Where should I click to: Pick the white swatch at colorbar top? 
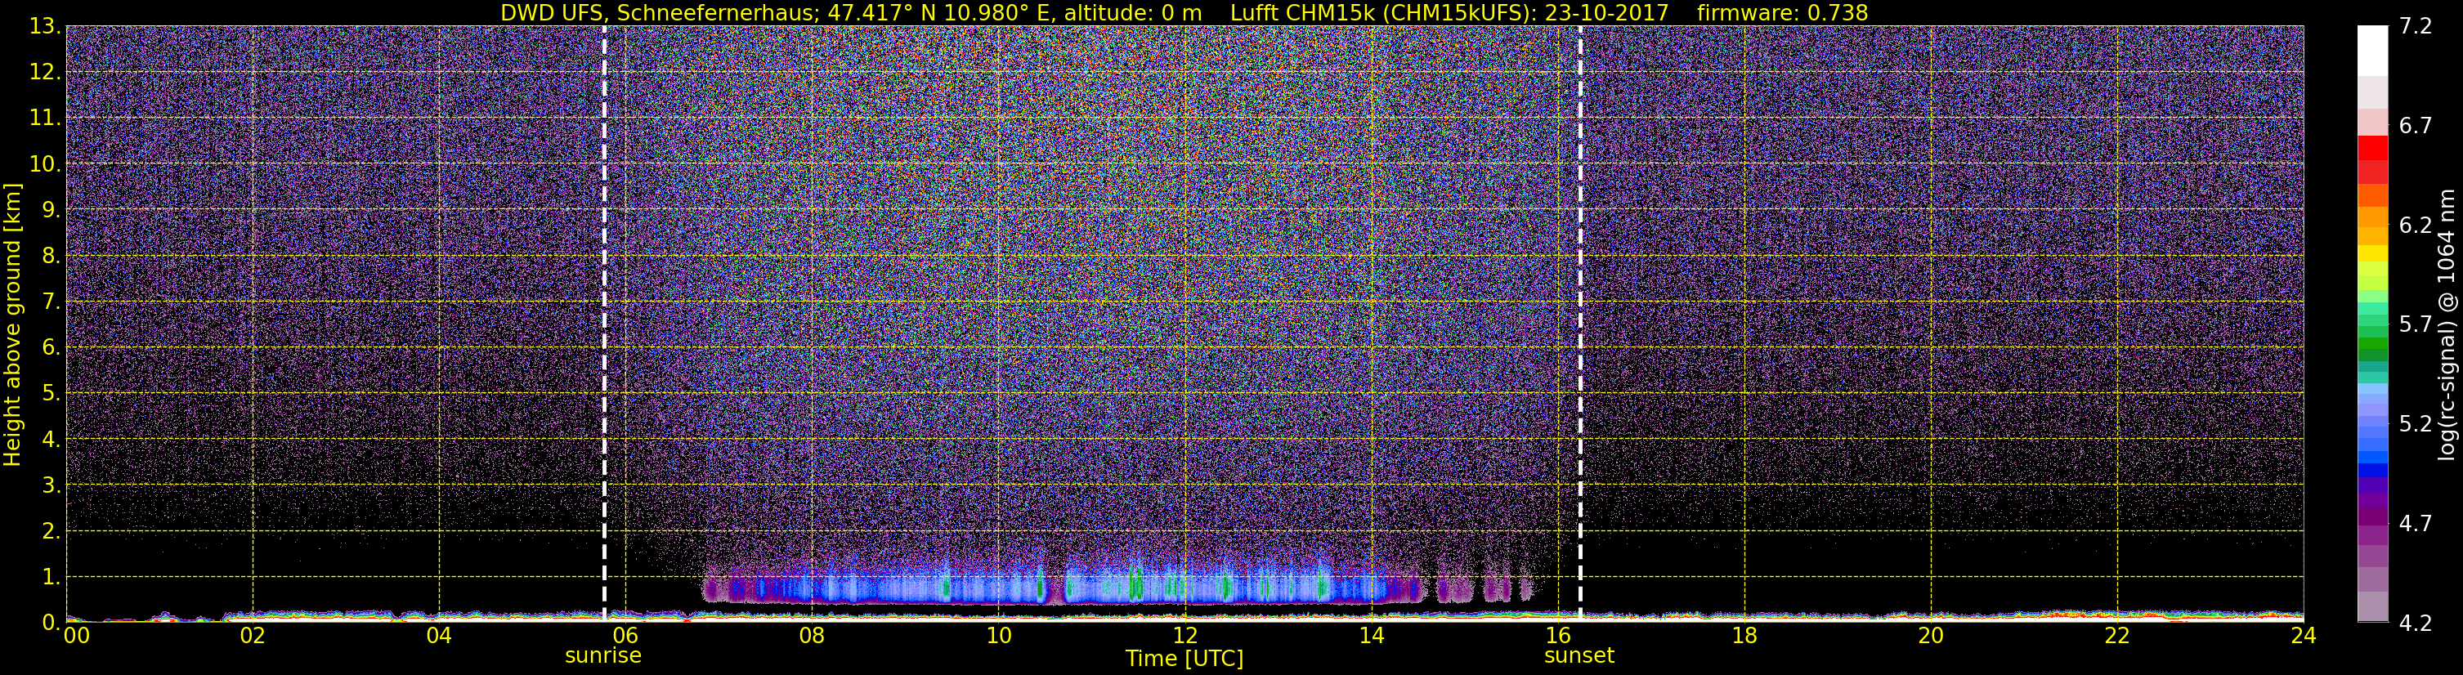pyautogui.click(x=2373, y=50)
